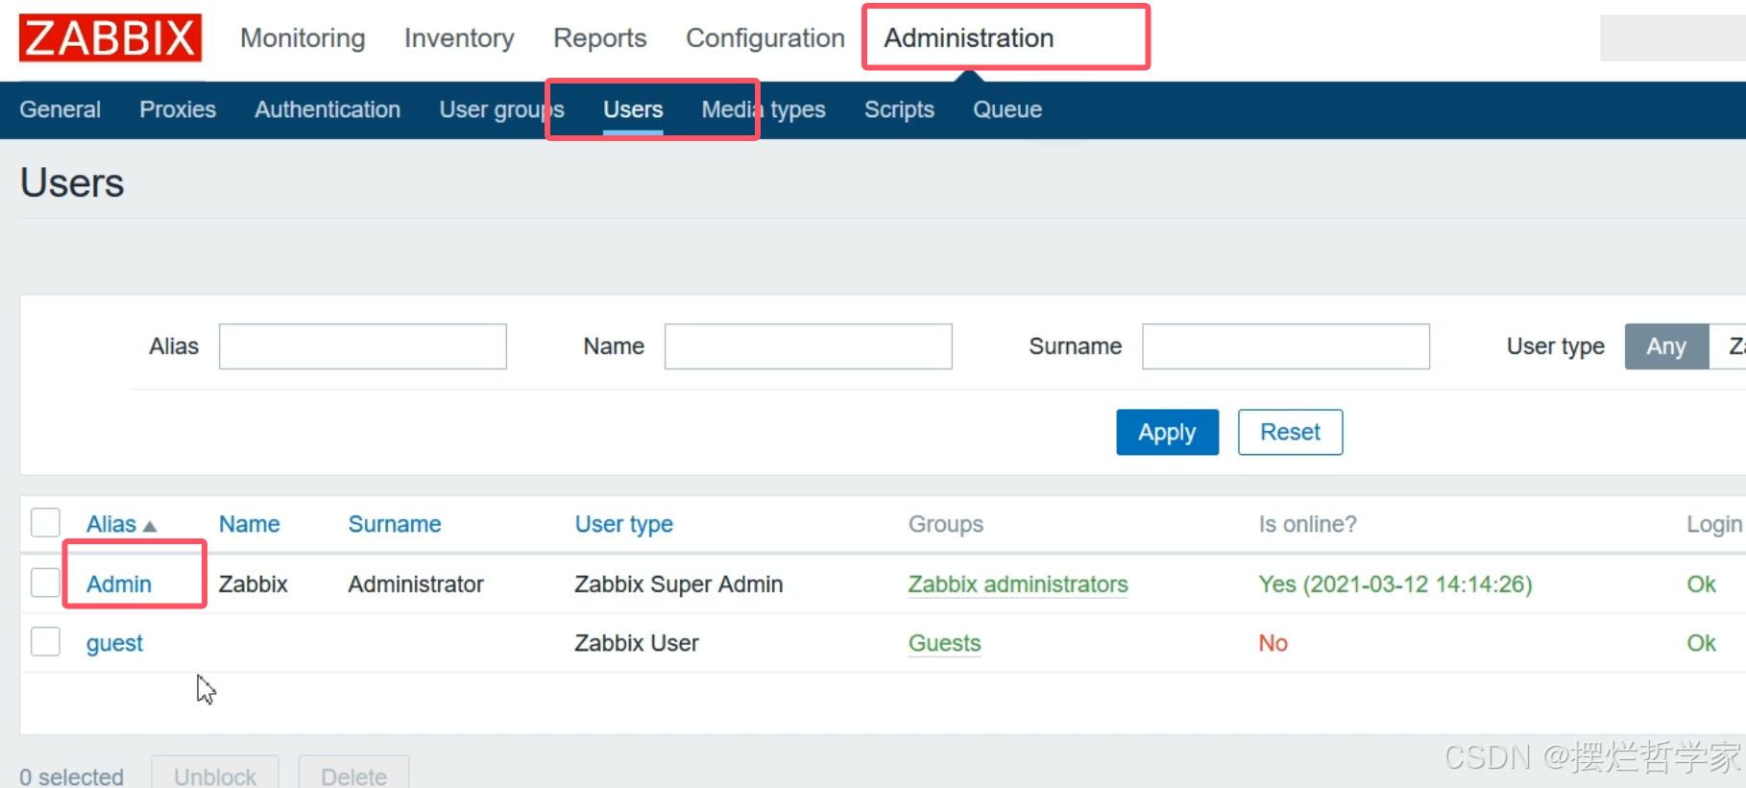The height and width of the screenshot is (788, 1746).
Task: Sort the table by Name column
Action: pyautogui.click(x=250, y=524)
